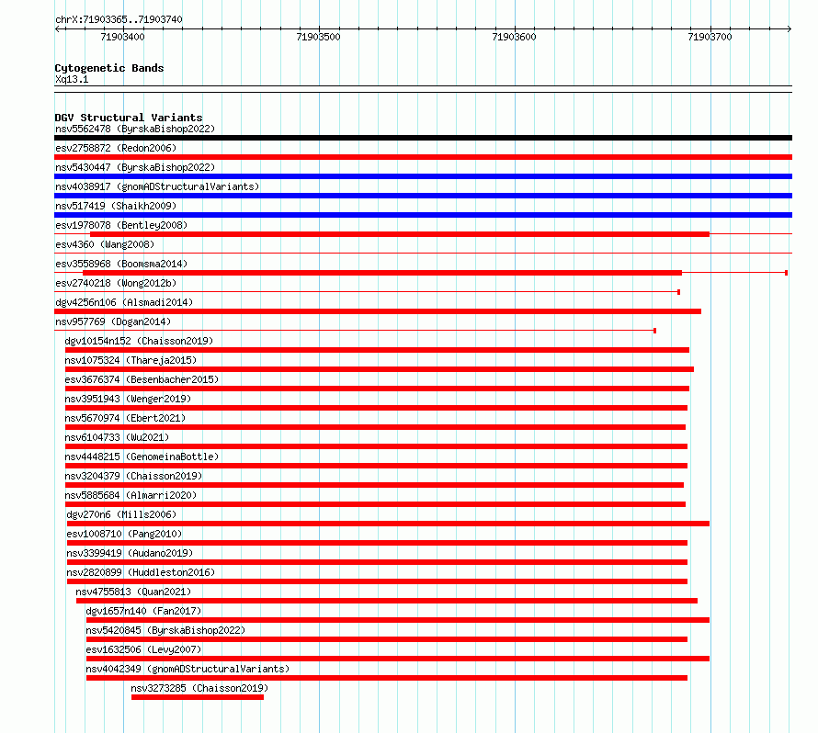
Task: Click red bar under dgv270n6 (Mills2006)
Action: point(388,524)
